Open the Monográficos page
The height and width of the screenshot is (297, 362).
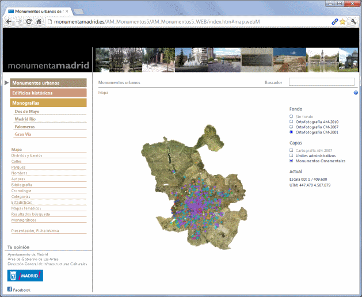pyautogui.click(x=24, y=220)
